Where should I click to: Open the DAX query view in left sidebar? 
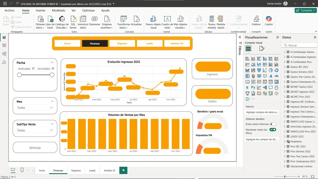coord(4,62)
